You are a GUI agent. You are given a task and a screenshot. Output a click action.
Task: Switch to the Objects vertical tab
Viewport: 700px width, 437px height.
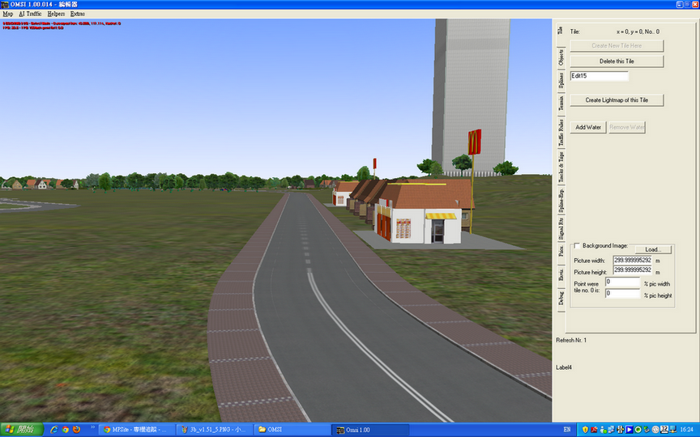coord(561,57)
